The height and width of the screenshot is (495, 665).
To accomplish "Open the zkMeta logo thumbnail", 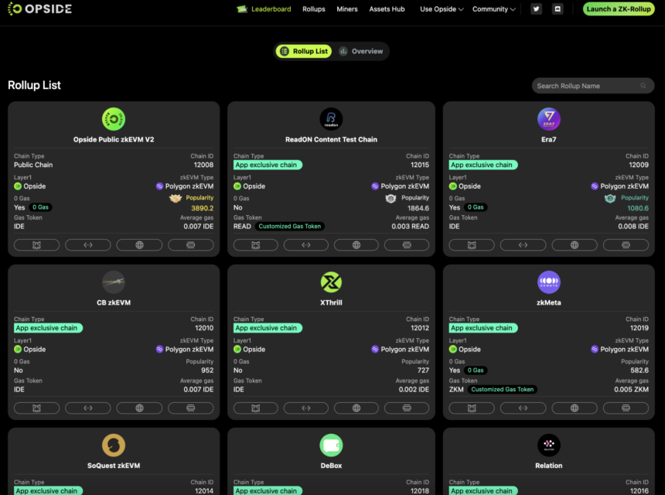I will coord(549,282).
